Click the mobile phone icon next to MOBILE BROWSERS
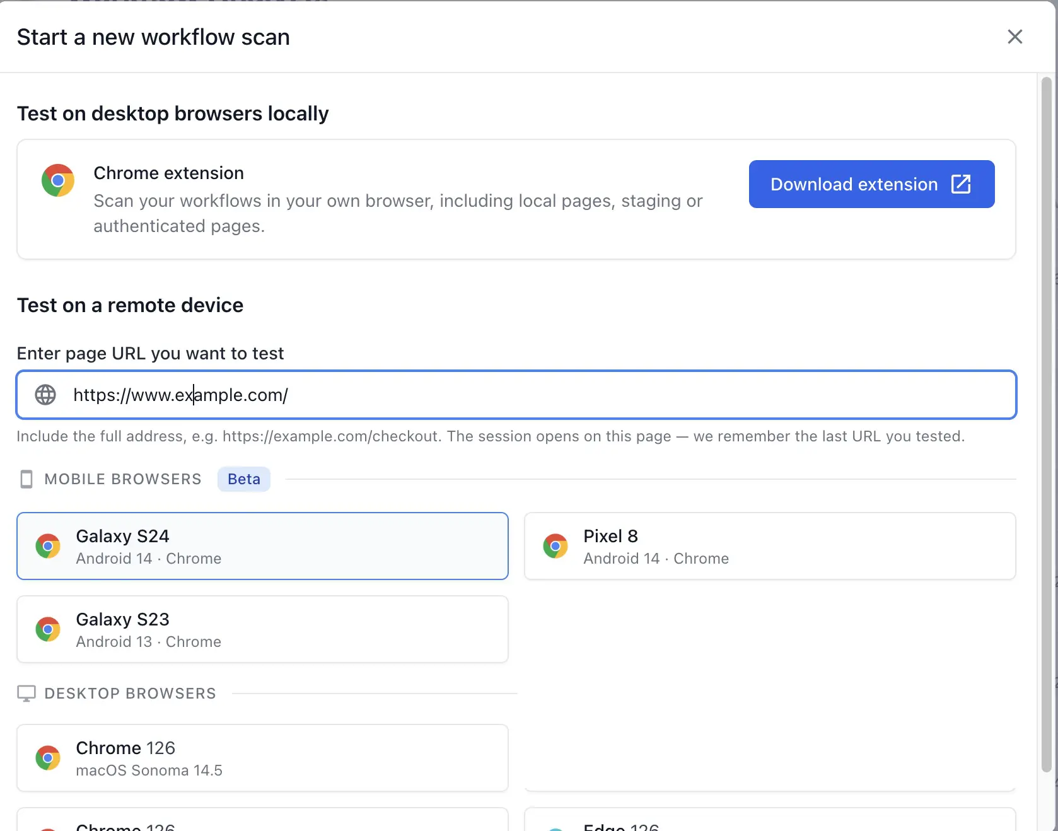This screenshot has width=1058, height=831. point(26,479)
